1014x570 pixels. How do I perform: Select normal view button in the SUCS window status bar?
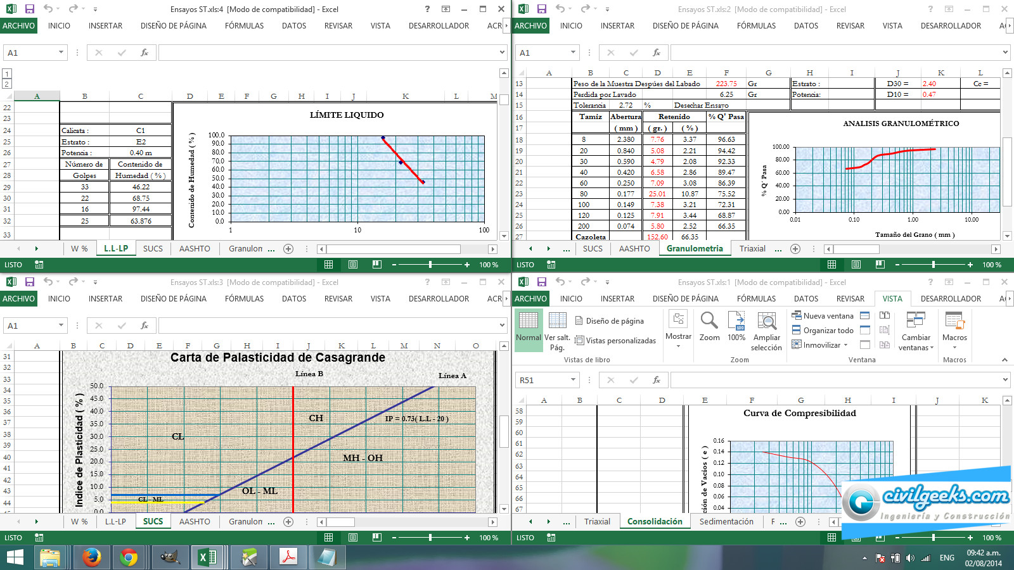click(328, 538)
